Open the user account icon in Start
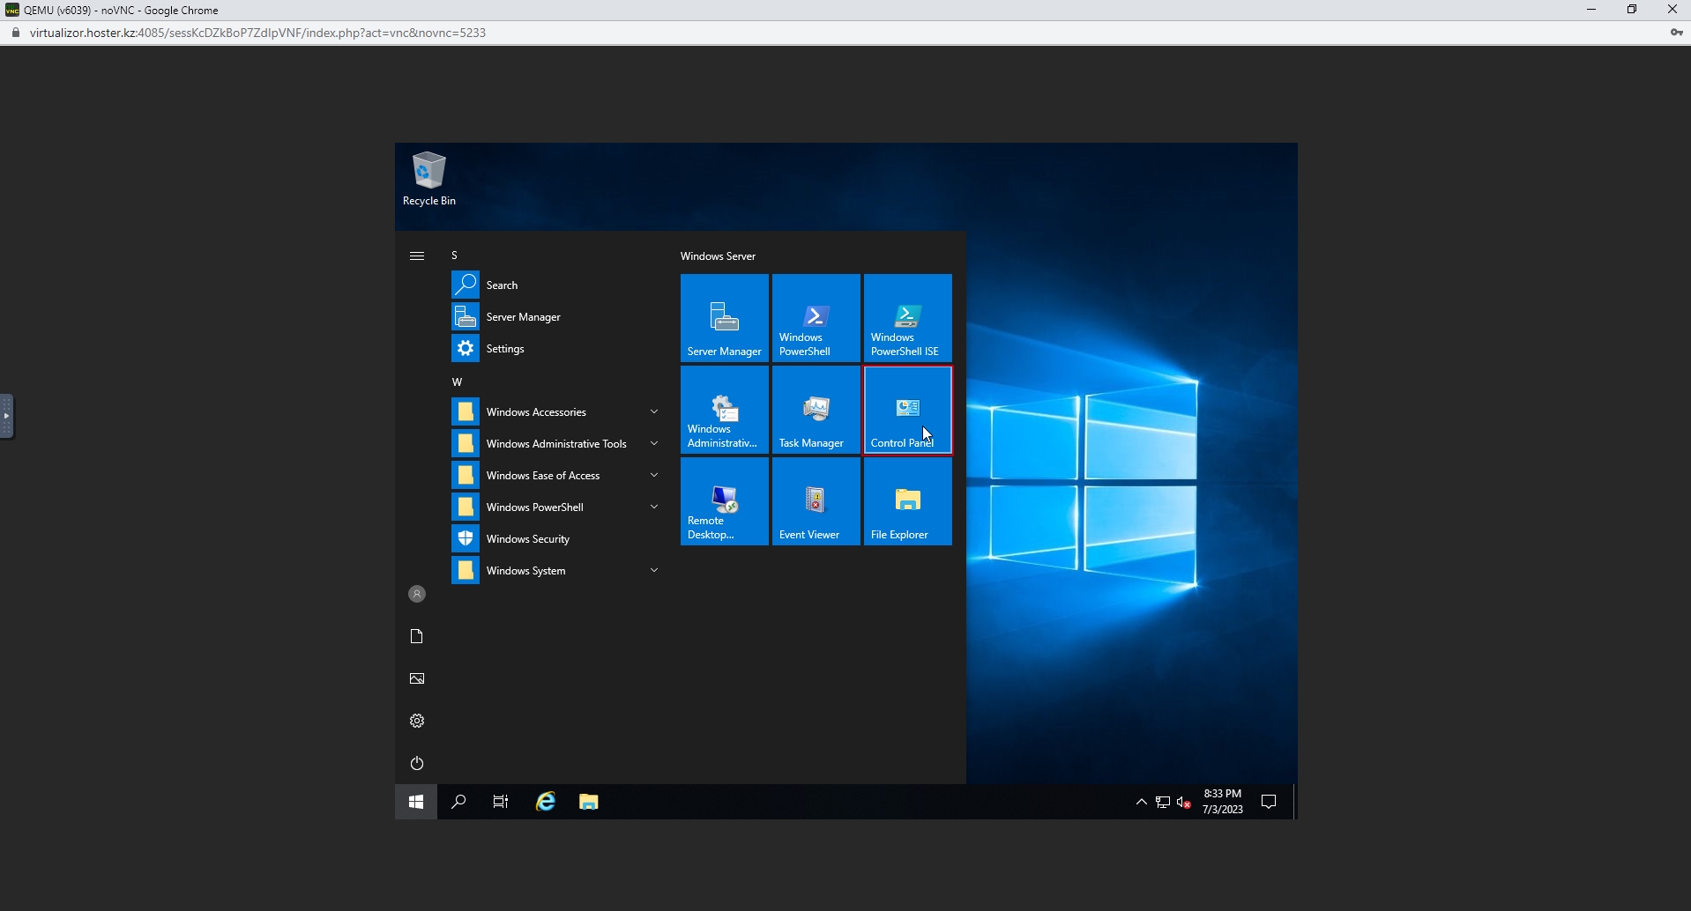 click(x=417, y=594)
